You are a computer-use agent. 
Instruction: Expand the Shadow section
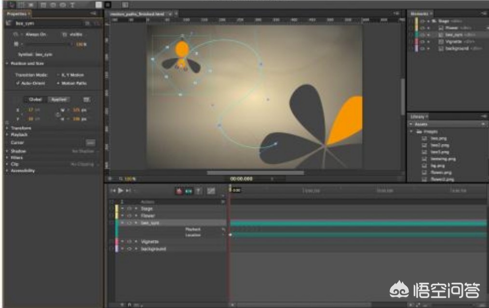point(7,151)
